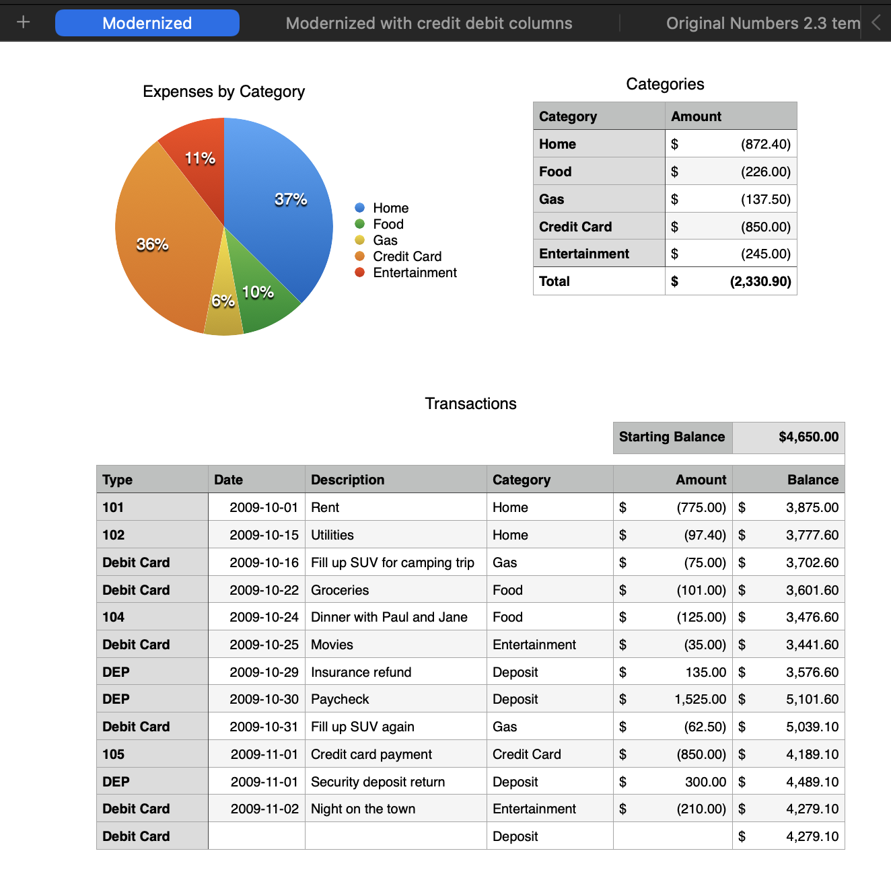891x880 pixels.
Task: Select the (210.00) amount cell
Action: pos(672,809)
